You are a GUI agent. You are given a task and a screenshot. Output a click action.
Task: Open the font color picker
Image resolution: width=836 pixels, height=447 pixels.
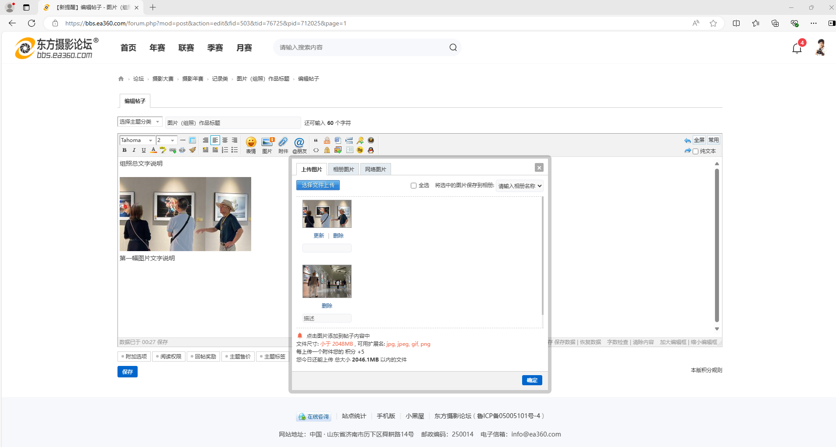point(153,150)
